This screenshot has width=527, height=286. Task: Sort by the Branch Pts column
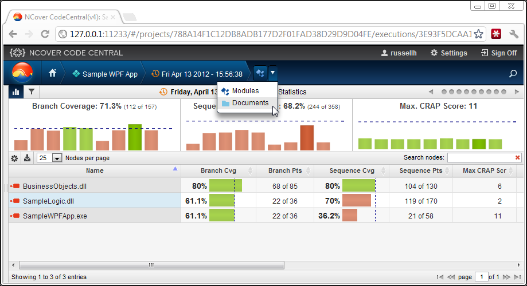point(285,170)
